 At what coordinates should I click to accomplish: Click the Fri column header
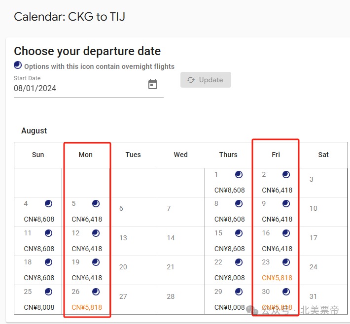pyautogui.click(x=276, y=155)
